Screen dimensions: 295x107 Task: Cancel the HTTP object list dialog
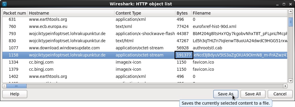coord(280,94)
